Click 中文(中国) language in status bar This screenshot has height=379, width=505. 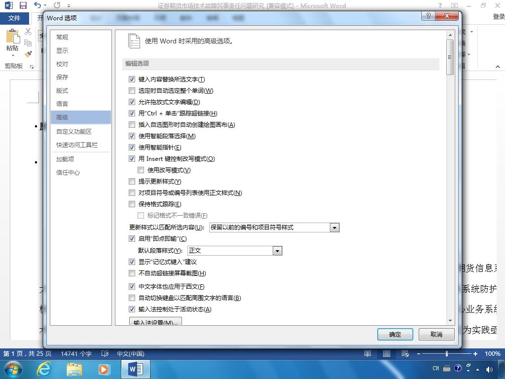(130, 353)
